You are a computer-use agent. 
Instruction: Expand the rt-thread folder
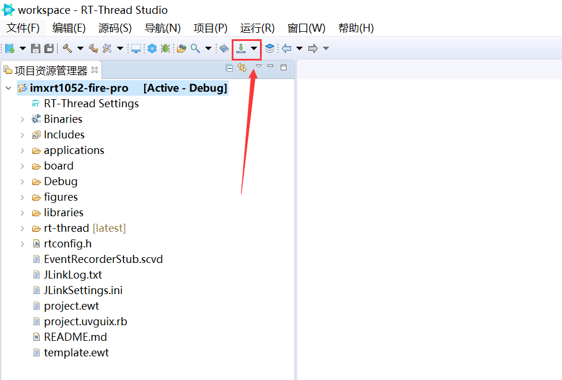click(x=22, y=228)
